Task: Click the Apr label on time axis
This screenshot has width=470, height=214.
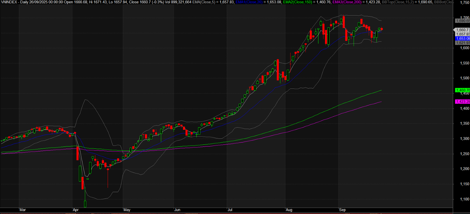Action: [x=75, y=210]
